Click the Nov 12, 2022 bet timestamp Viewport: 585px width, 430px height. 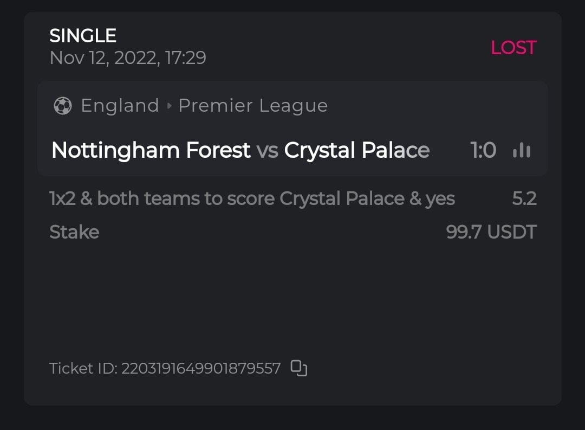128,57
